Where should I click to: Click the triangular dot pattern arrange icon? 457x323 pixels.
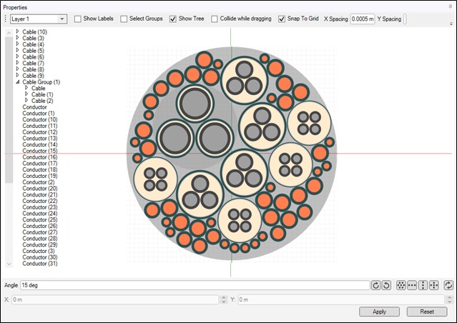(401, 285)
